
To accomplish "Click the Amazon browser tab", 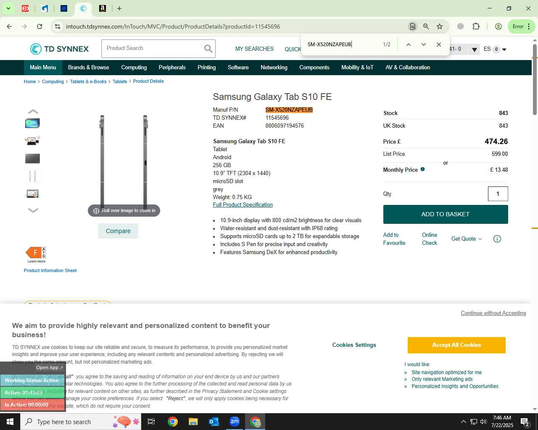I will click(x=102, y=8).
